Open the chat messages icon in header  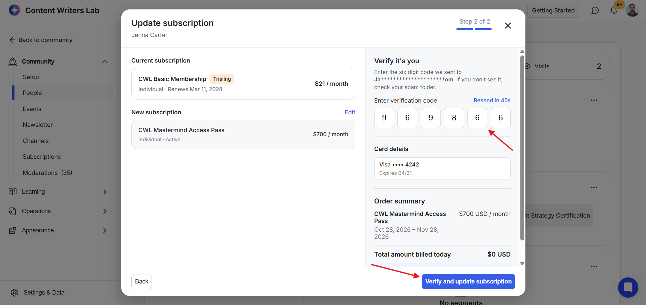[x=595, y=10]
